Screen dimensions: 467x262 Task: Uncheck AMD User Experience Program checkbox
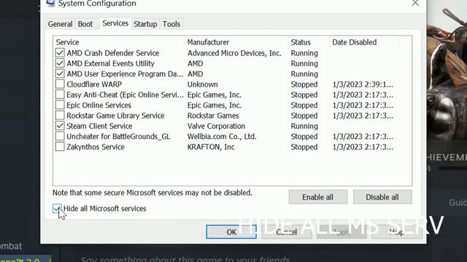click(x=60, y=74)
